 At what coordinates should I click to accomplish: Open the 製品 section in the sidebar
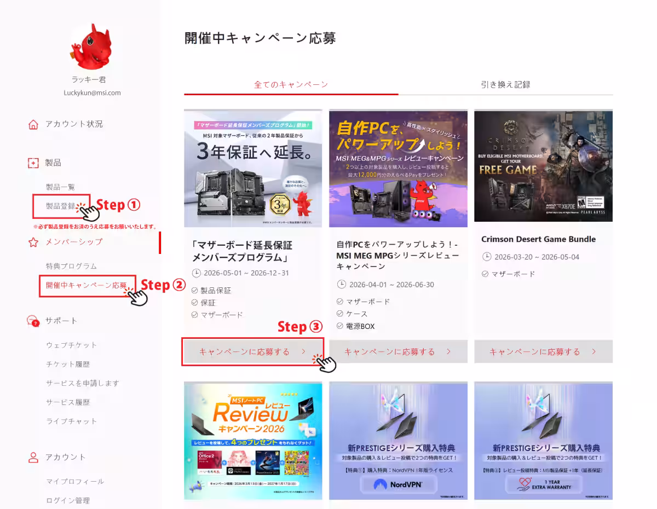53,163
